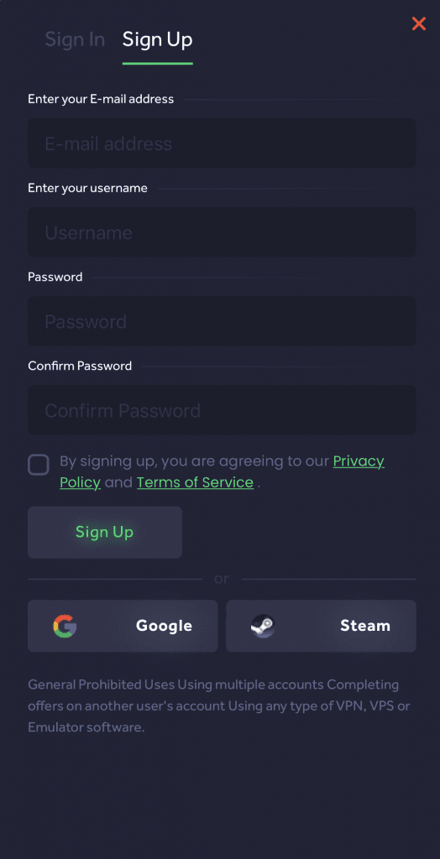Viewport: 440px width, 859px height.
Task: Focus the Password input field
Action: click(222, 321)
